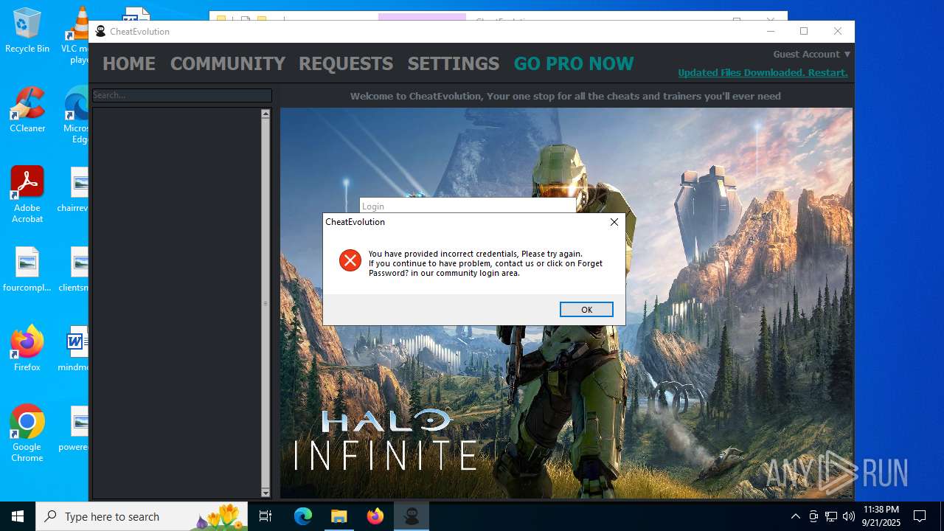
Task: Close the CheatEvolution main window
Action: pos(837,31)
